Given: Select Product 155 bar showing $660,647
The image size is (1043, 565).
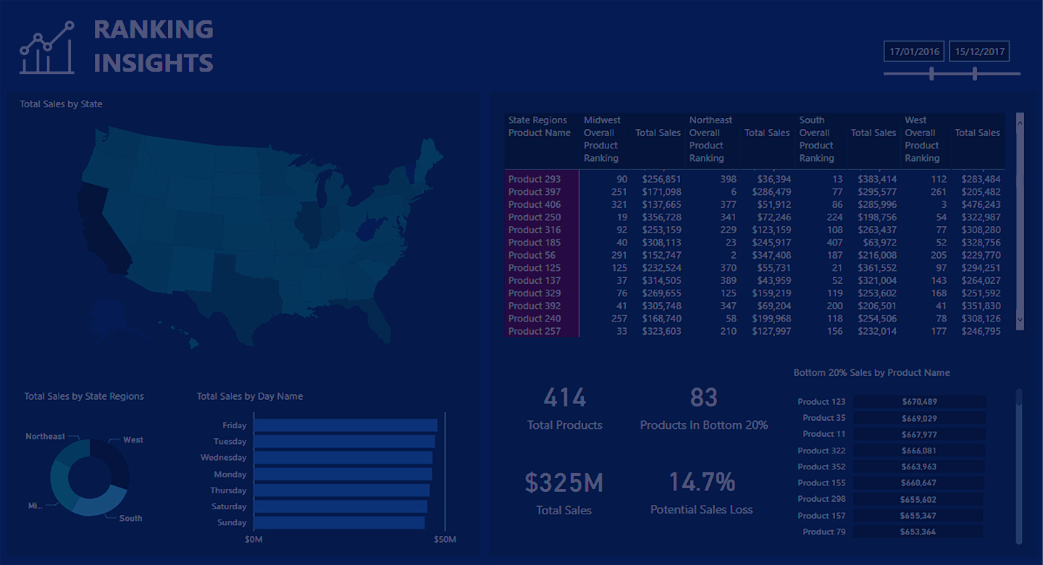Looking at the screenshot, I should coord(919,482).
